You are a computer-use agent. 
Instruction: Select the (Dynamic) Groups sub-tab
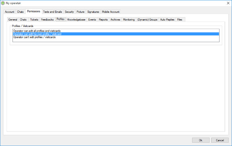pos(147,20)
